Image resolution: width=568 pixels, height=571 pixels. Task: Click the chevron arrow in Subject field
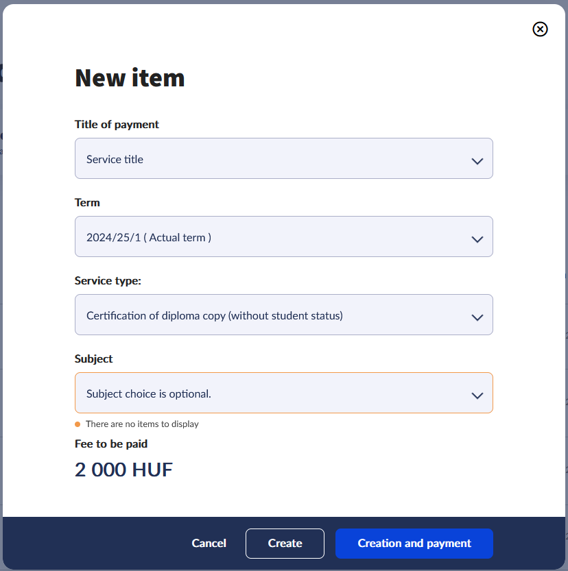coord(477,396)
